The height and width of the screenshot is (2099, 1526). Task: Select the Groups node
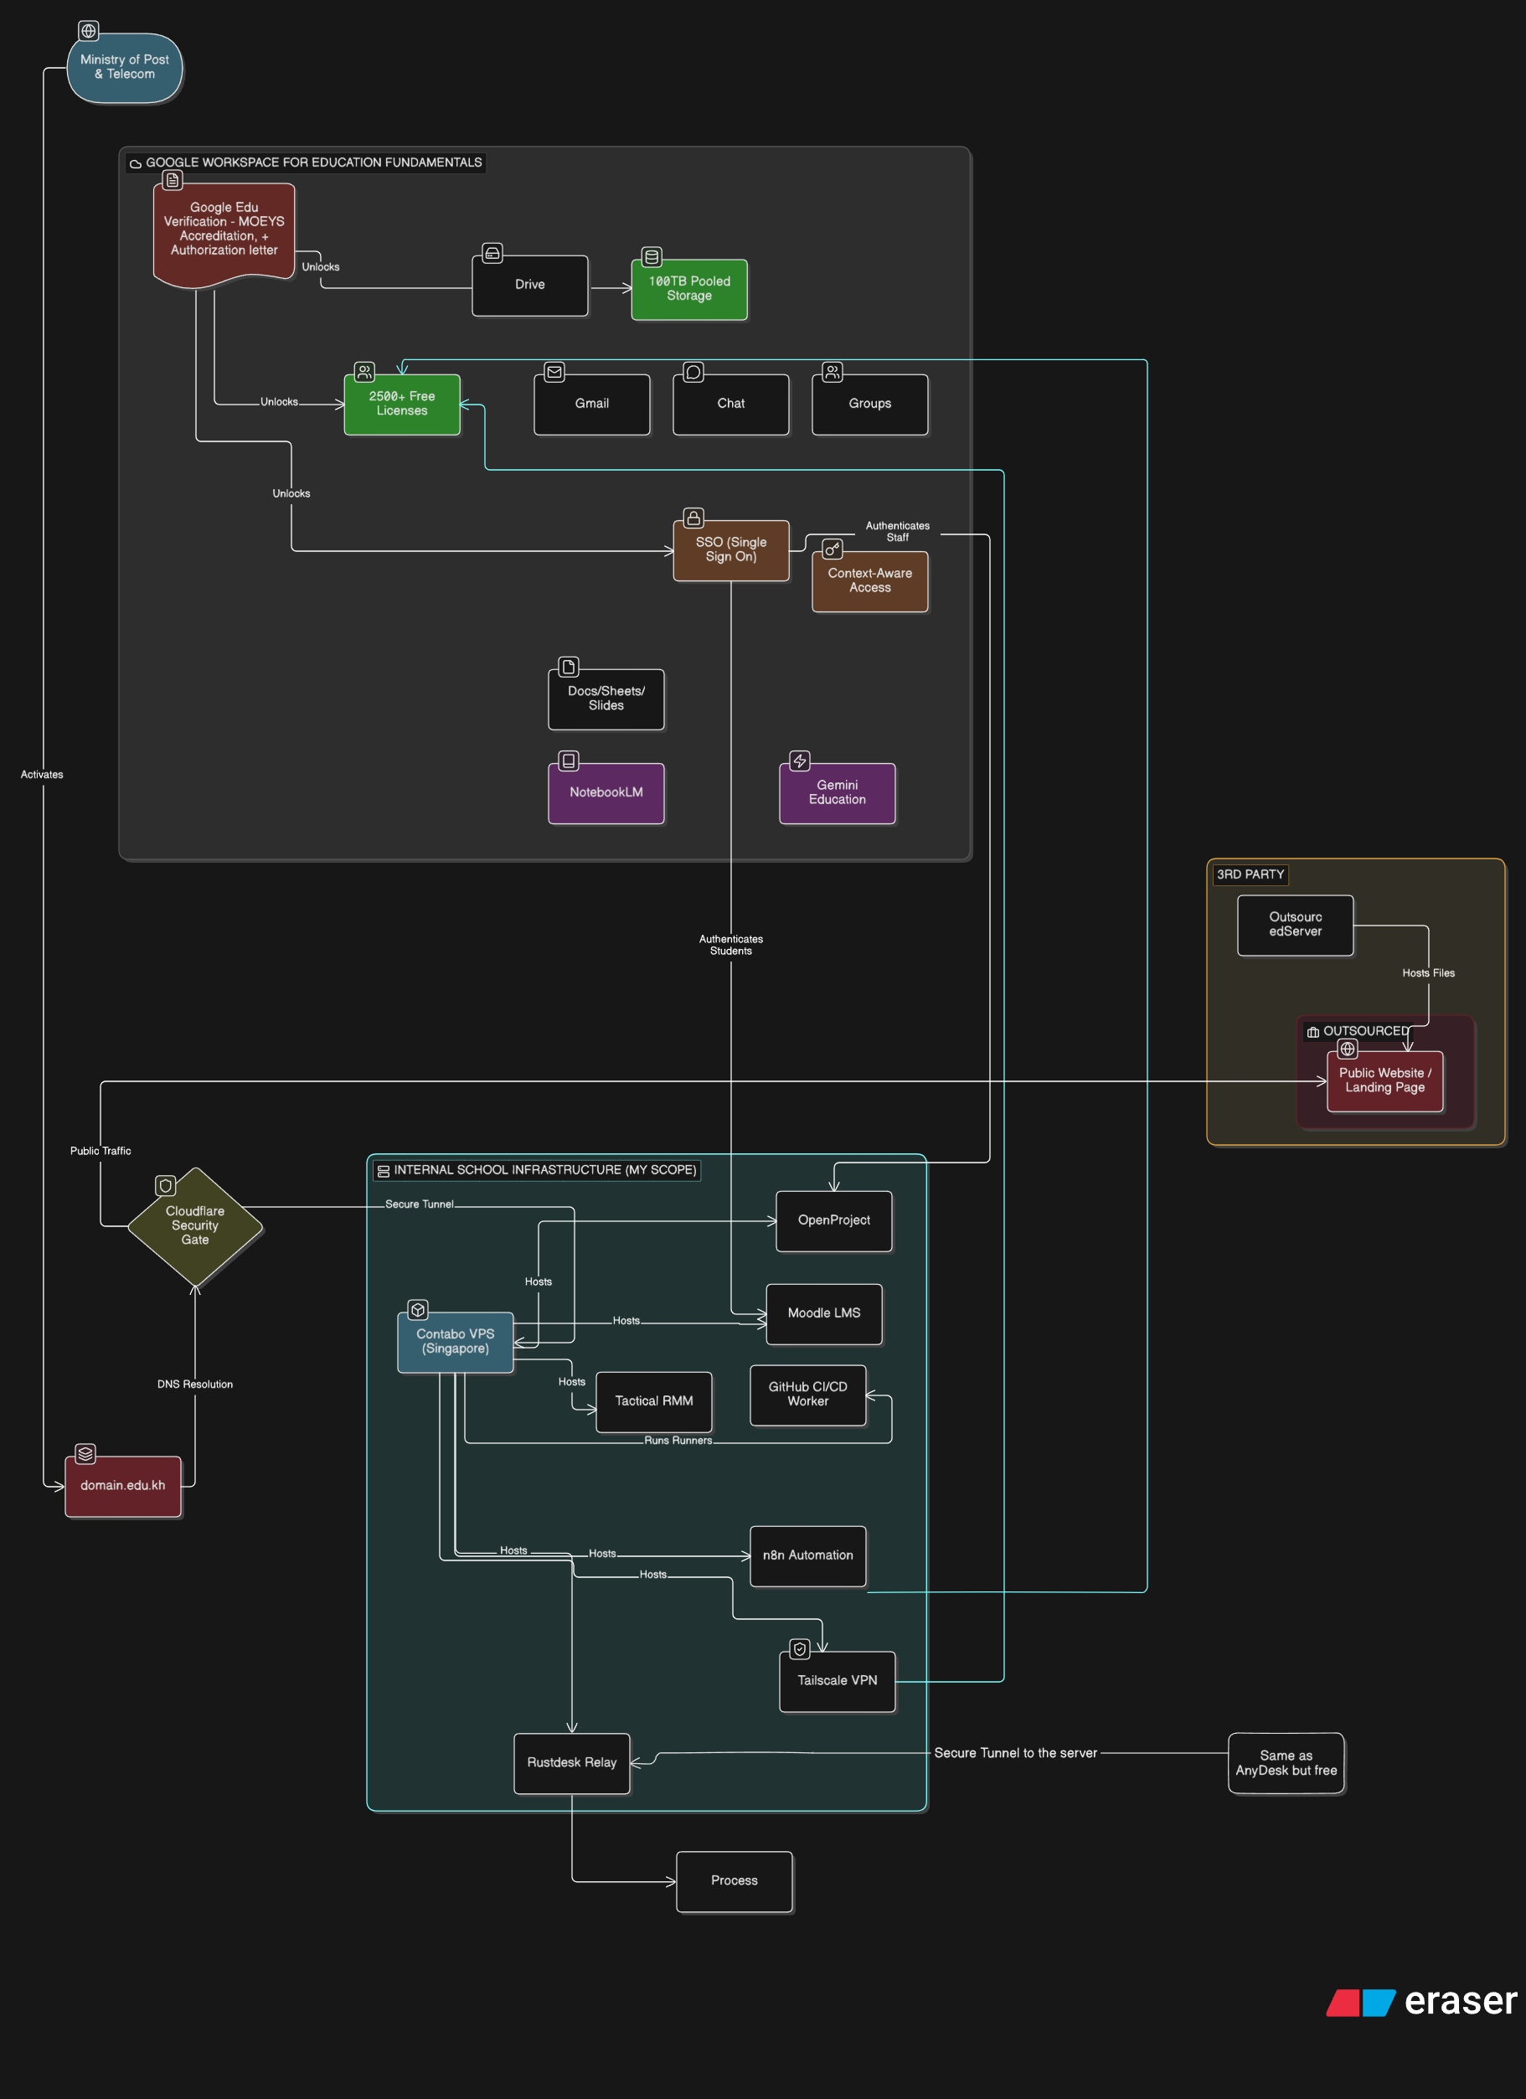pos(870,405)
